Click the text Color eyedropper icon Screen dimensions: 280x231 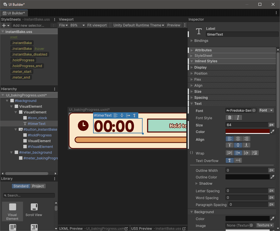[x=272, y=131]
